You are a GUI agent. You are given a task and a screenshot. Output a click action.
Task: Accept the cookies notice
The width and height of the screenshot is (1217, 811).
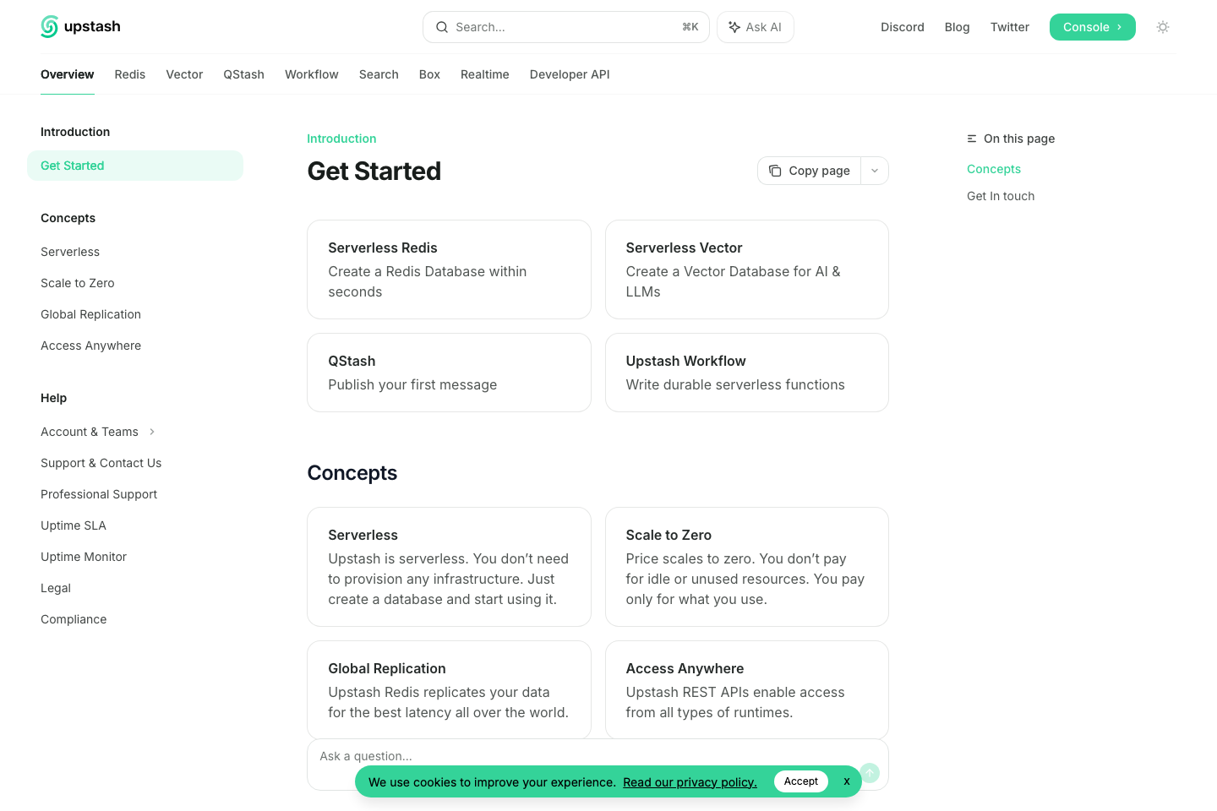pos(800,781)
